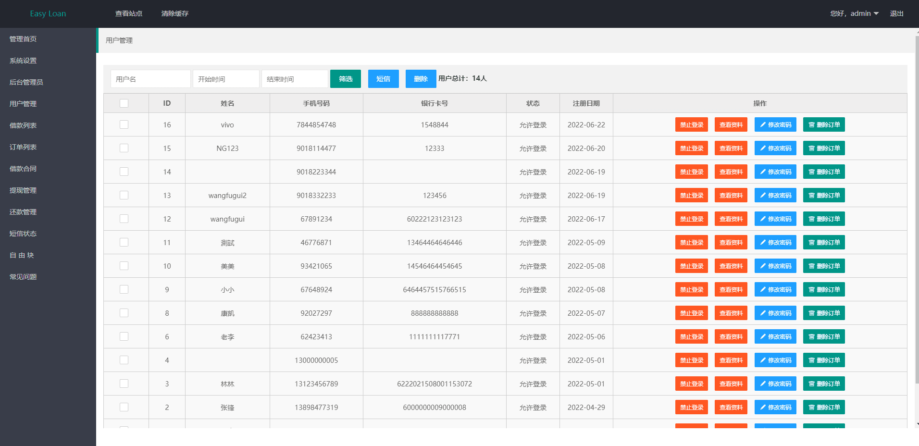Click 禁止登录 for user ID 14
Image resolution: width=919 pixels, height=446 pixels.
[x=691, y=172]
